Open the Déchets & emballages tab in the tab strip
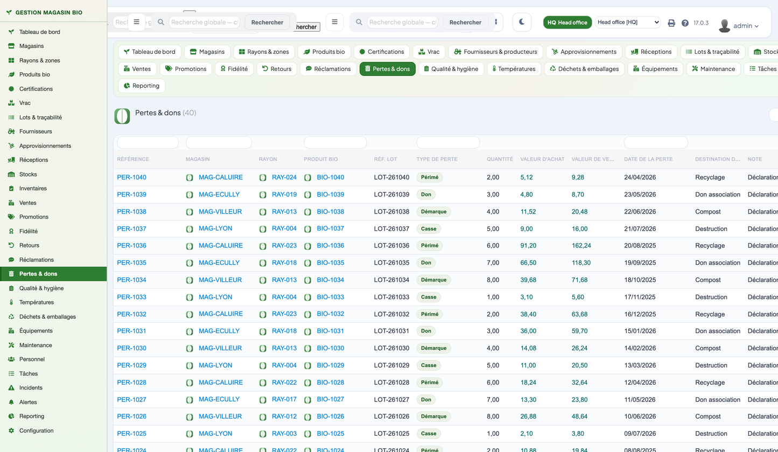The height and width of the screenshot is (452, 778). [x=585, y=69]
